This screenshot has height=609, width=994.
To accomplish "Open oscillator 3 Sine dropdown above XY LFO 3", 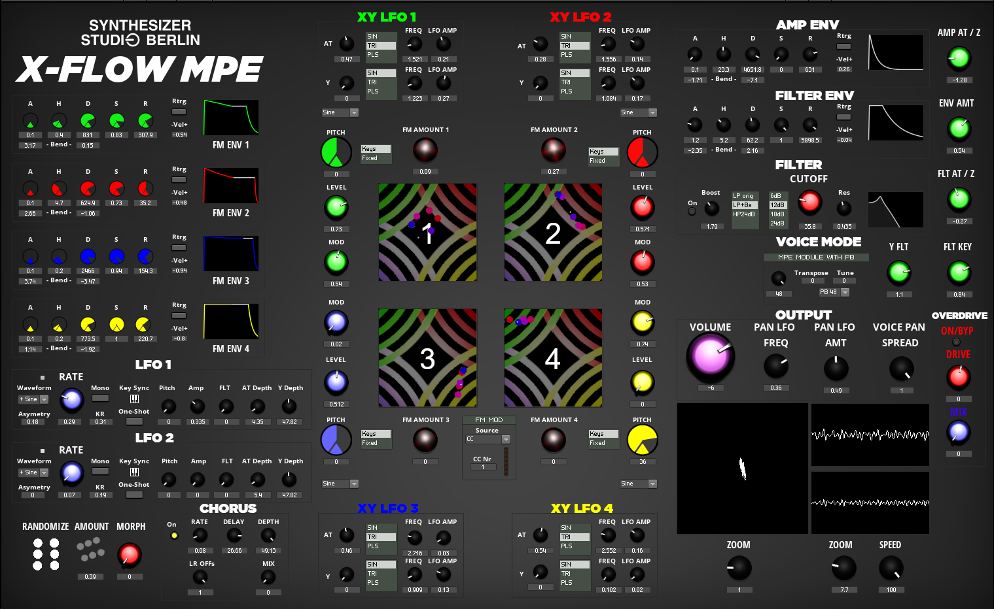I will click(340, 484).
